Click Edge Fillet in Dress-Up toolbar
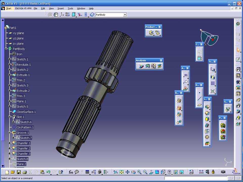 tap(207, 107)
